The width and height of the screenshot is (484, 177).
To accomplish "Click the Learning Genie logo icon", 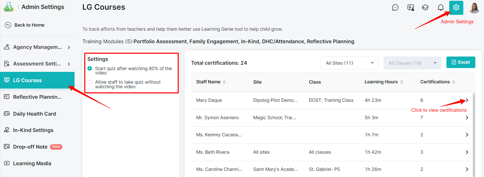I will [x=9, y=7].
